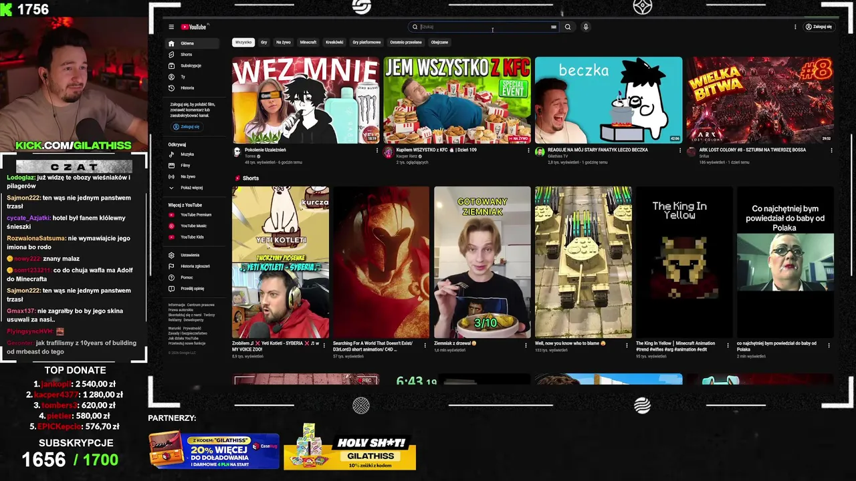Go to Główna home in sidebar
Viewport: 856px width, 481px height.
click(193, 43)
